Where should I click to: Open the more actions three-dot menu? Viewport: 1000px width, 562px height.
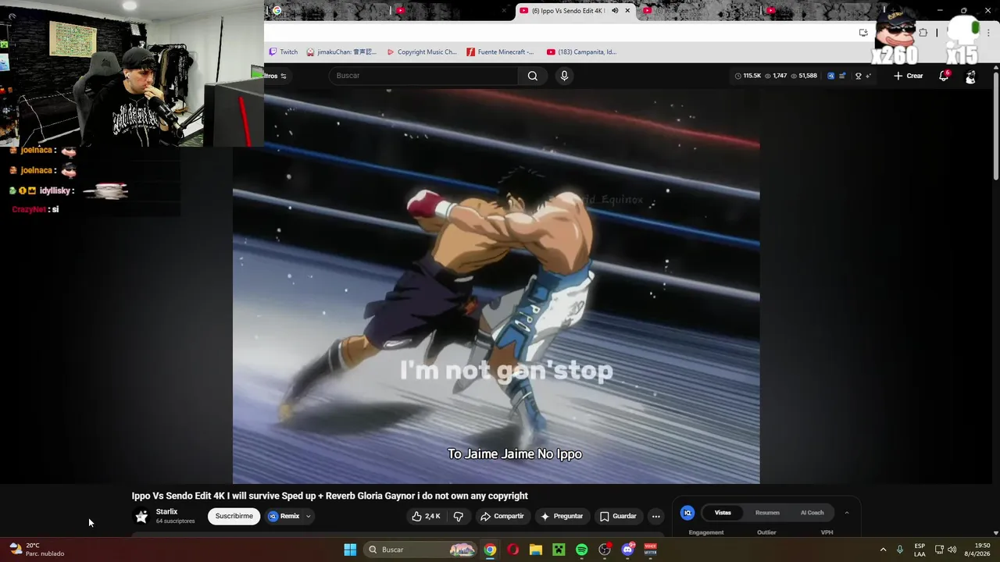pyautogui.click(x=656, y=516)
